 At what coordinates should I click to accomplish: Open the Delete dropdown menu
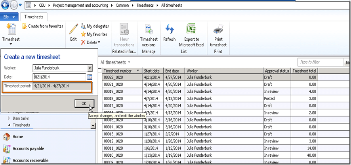[91, 42]
